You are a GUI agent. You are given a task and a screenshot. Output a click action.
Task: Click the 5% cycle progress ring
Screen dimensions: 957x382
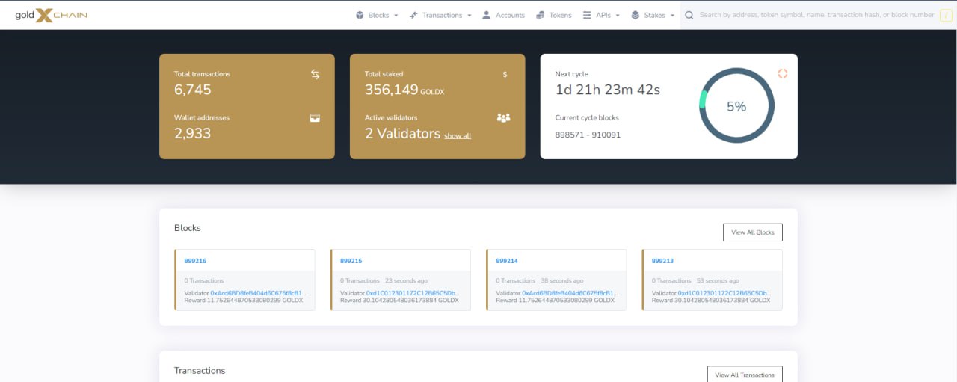point(736,106)
